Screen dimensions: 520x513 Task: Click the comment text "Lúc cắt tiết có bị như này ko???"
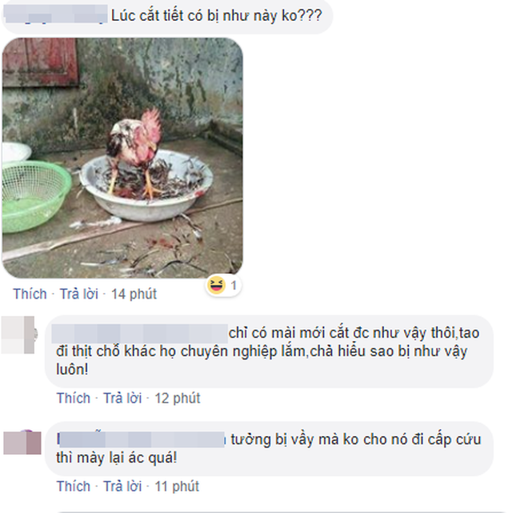pyautogui.click(x=217, y=15)
